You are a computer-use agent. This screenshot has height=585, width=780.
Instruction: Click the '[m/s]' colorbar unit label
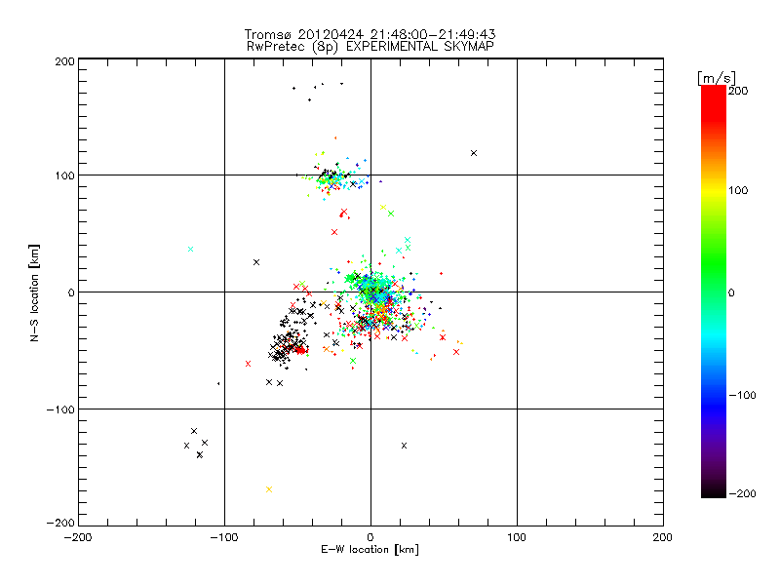716,78
